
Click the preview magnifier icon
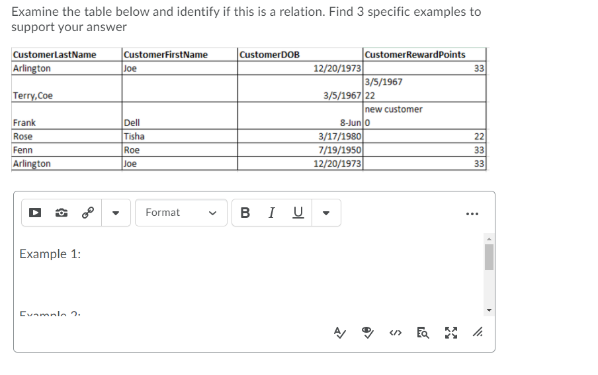click(x=423, y=333)
